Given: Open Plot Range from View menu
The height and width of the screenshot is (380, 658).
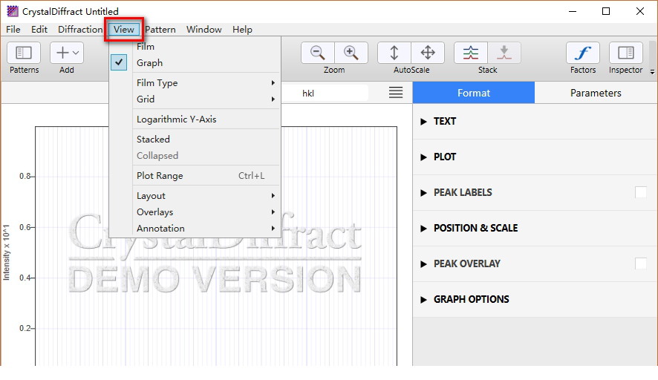Looking at the screenshot, I should tap(195, 176).
